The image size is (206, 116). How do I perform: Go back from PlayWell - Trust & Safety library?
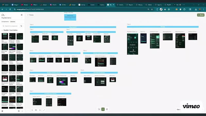coord(2,30)
